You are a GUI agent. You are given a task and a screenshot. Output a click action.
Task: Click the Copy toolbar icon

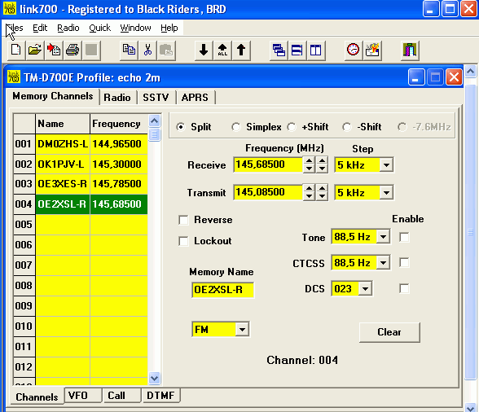[x=129, y=50]
